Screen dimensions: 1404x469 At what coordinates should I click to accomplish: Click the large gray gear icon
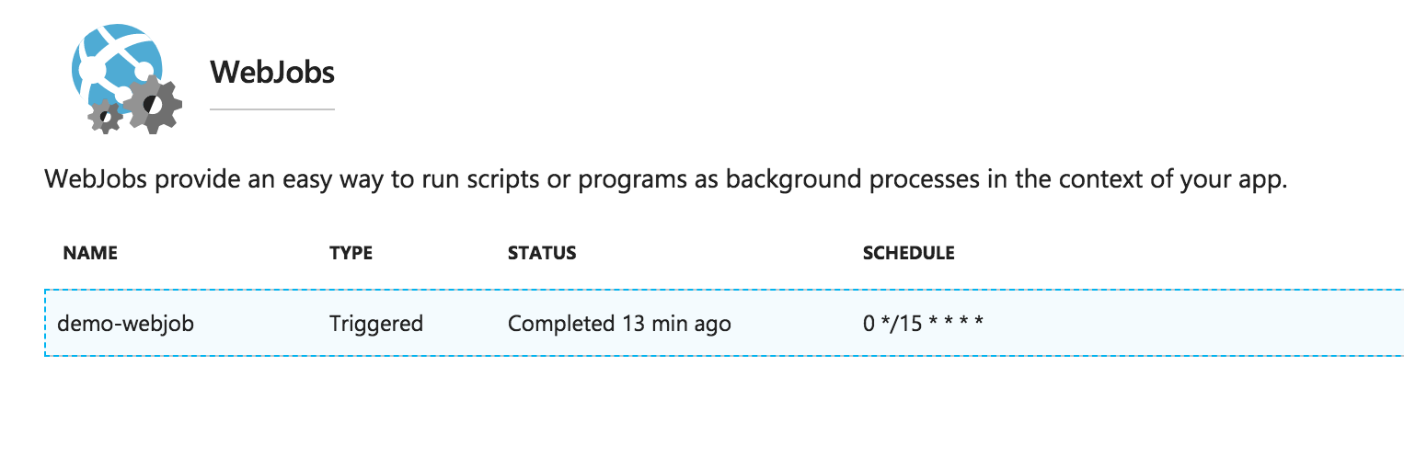click(x=153, y=104)
